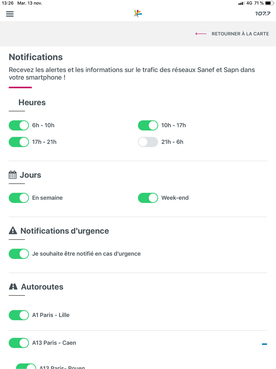276x369 pixels.
Task: Open the 107.7 radio icon
Action: click(262, 14)
